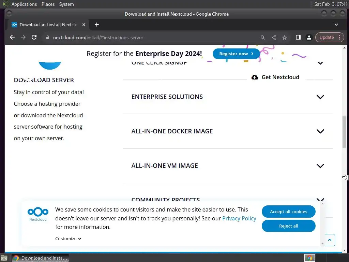The image size is (349, 262).
Task: Open the zoom magnifier in address bar
Action: click(x=263, y=38)
